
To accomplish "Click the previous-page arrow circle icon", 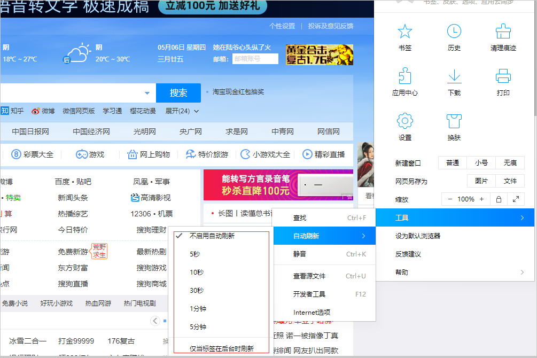I will coord(155,321).
